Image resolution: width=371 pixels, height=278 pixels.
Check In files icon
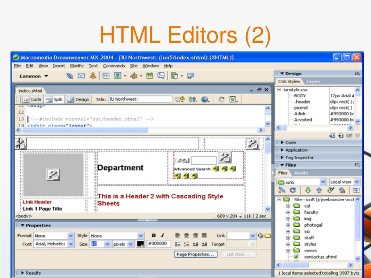(342, 190)
